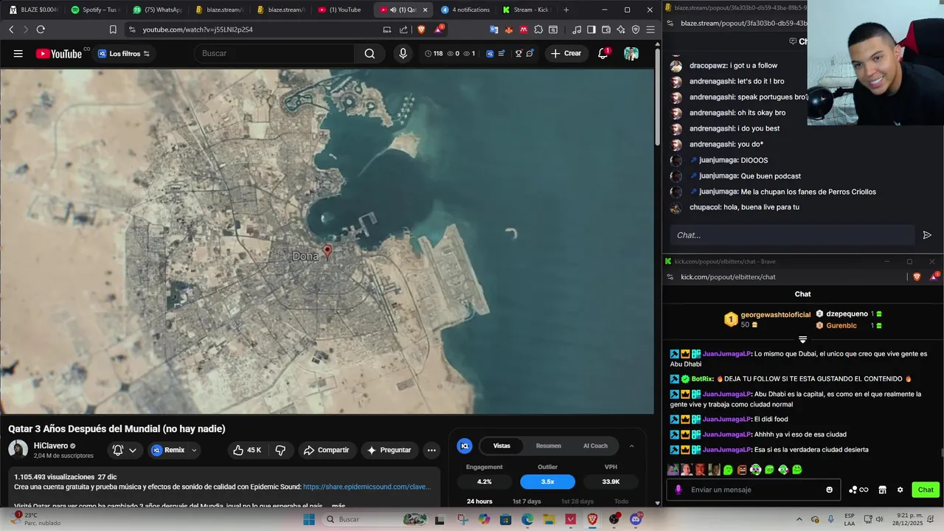Open Brave Wallet icon in toolbar

[606, 29]
